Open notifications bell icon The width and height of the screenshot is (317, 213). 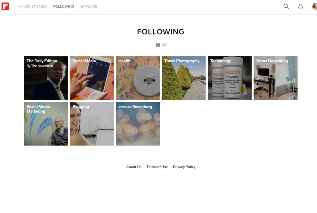click(x=300, y=6)
